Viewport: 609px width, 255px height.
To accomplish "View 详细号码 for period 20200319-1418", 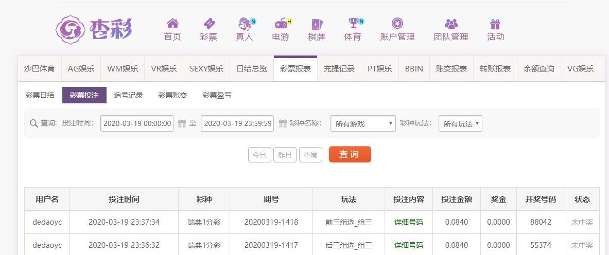I will tap(409, 222).
